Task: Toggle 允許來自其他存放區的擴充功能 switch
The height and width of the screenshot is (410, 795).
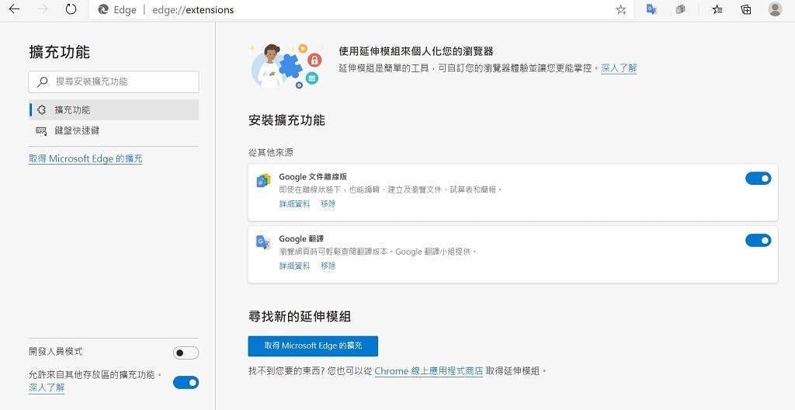Action: pyautogui.click(x=186, y=383)
